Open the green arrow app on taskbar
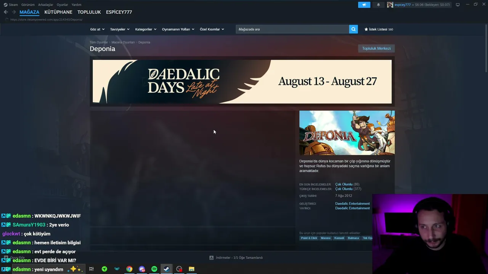 104,269
